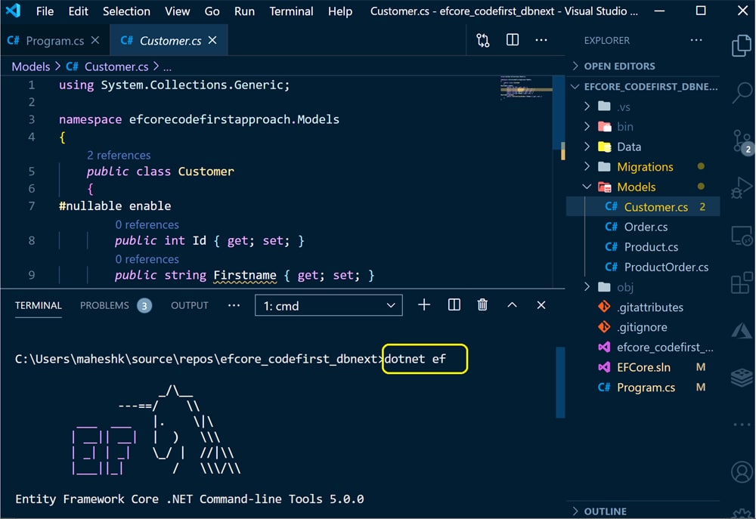Split the editor to the right
756x519 pixels.
click(x=513, y=40)
